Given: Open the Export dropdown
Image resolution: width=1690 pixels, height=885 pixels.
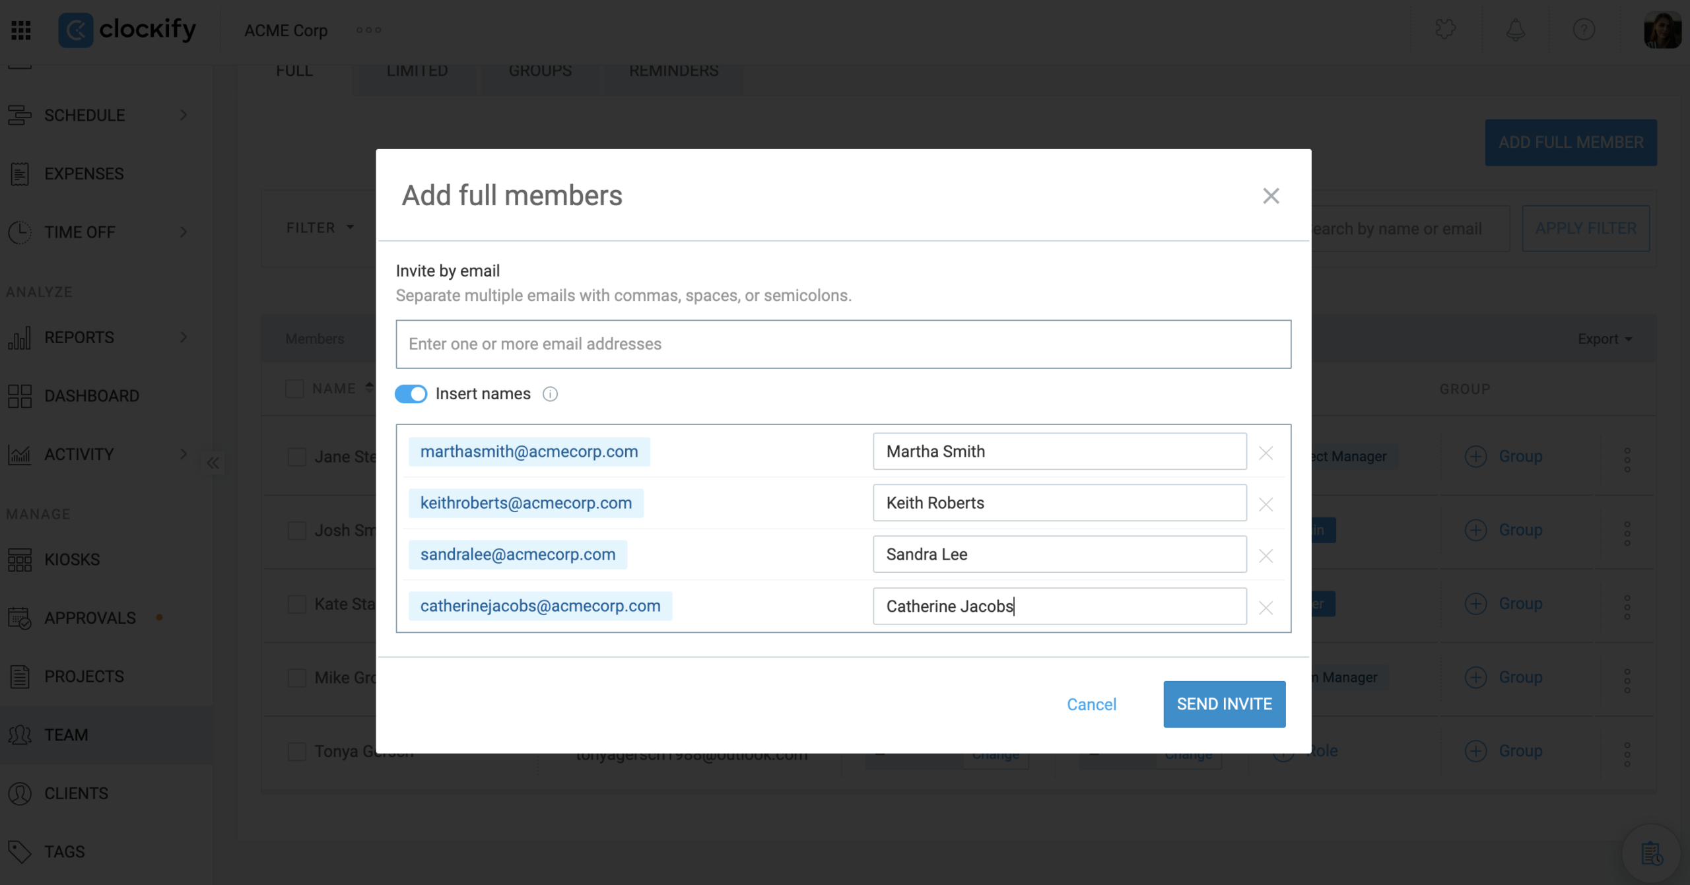Looking at the screenshot, I should [x=1605, y=339].
